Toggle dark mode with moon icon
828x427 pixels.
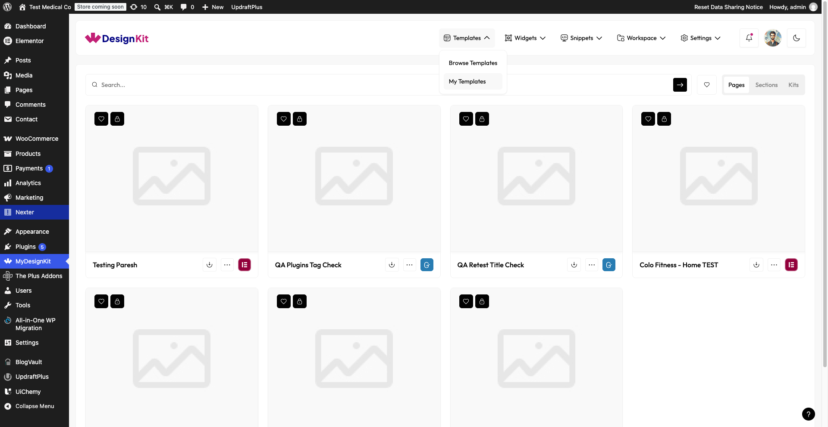coord(797,38)
